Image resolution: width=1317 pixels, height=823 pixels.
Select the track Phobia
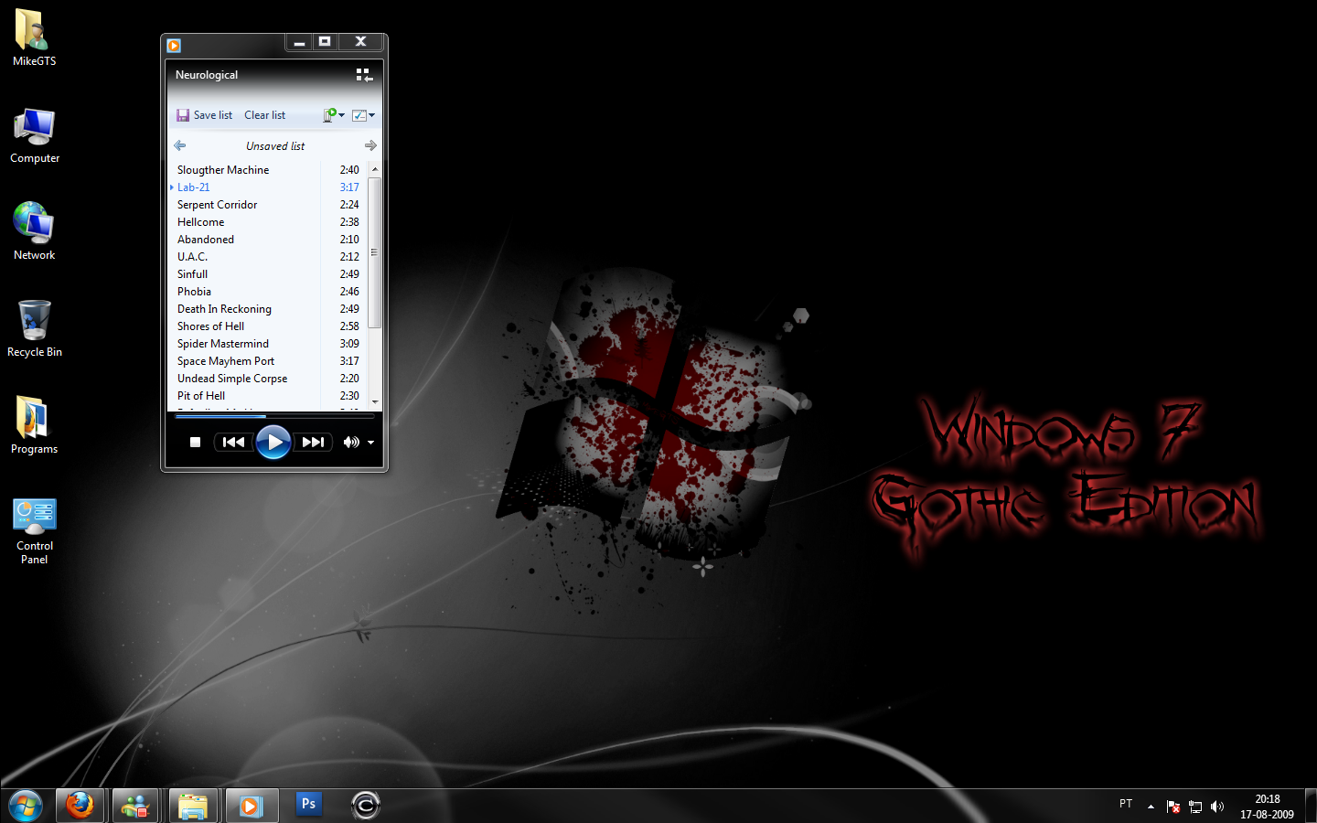click(194, 292)
